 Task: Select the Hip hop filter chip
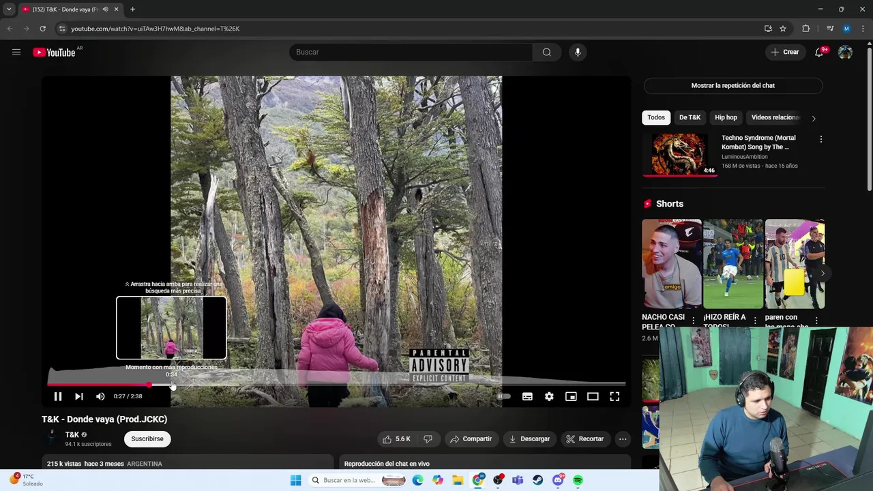[x=726, y=117]
